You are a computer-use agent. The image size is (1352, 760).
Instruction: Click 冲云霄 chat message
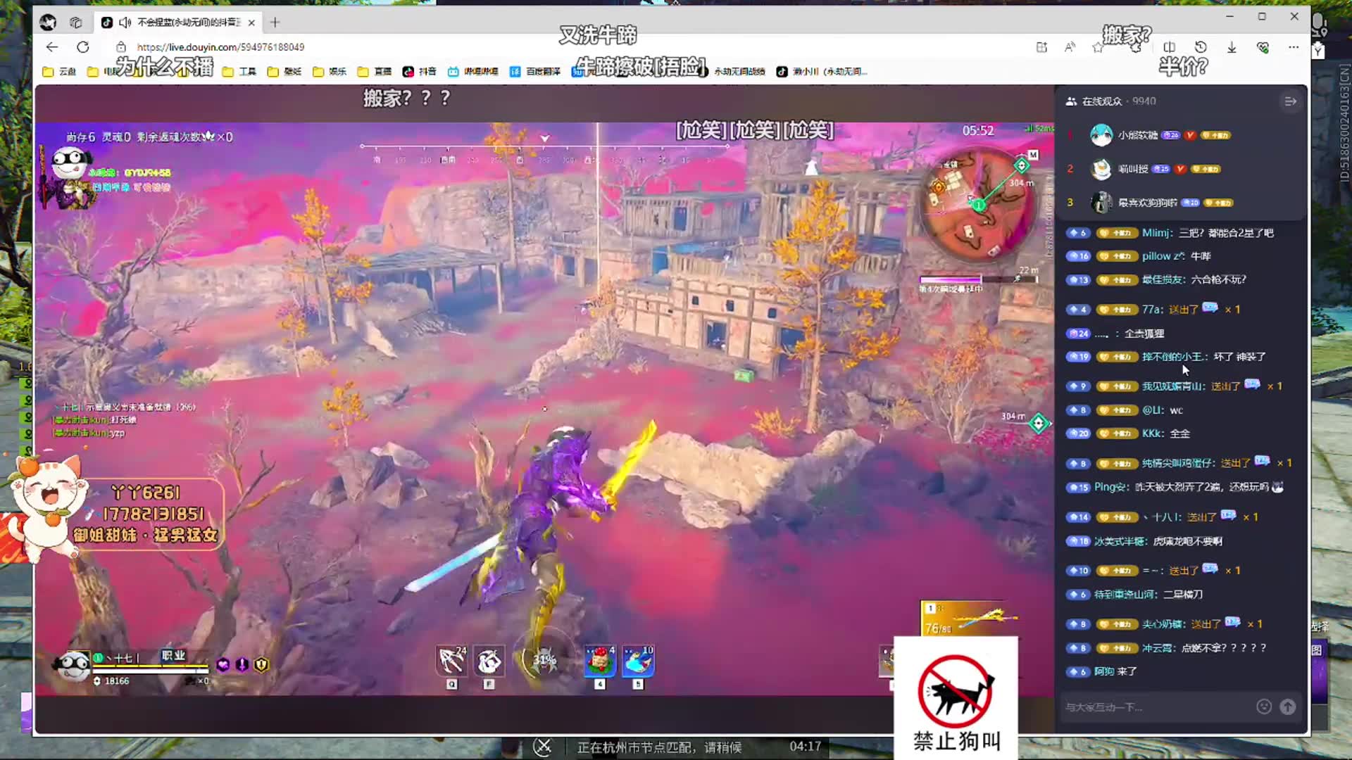tap(1167, 648)
